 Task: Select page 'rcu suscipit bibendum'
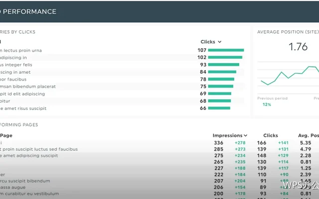[x=25, y=181]
